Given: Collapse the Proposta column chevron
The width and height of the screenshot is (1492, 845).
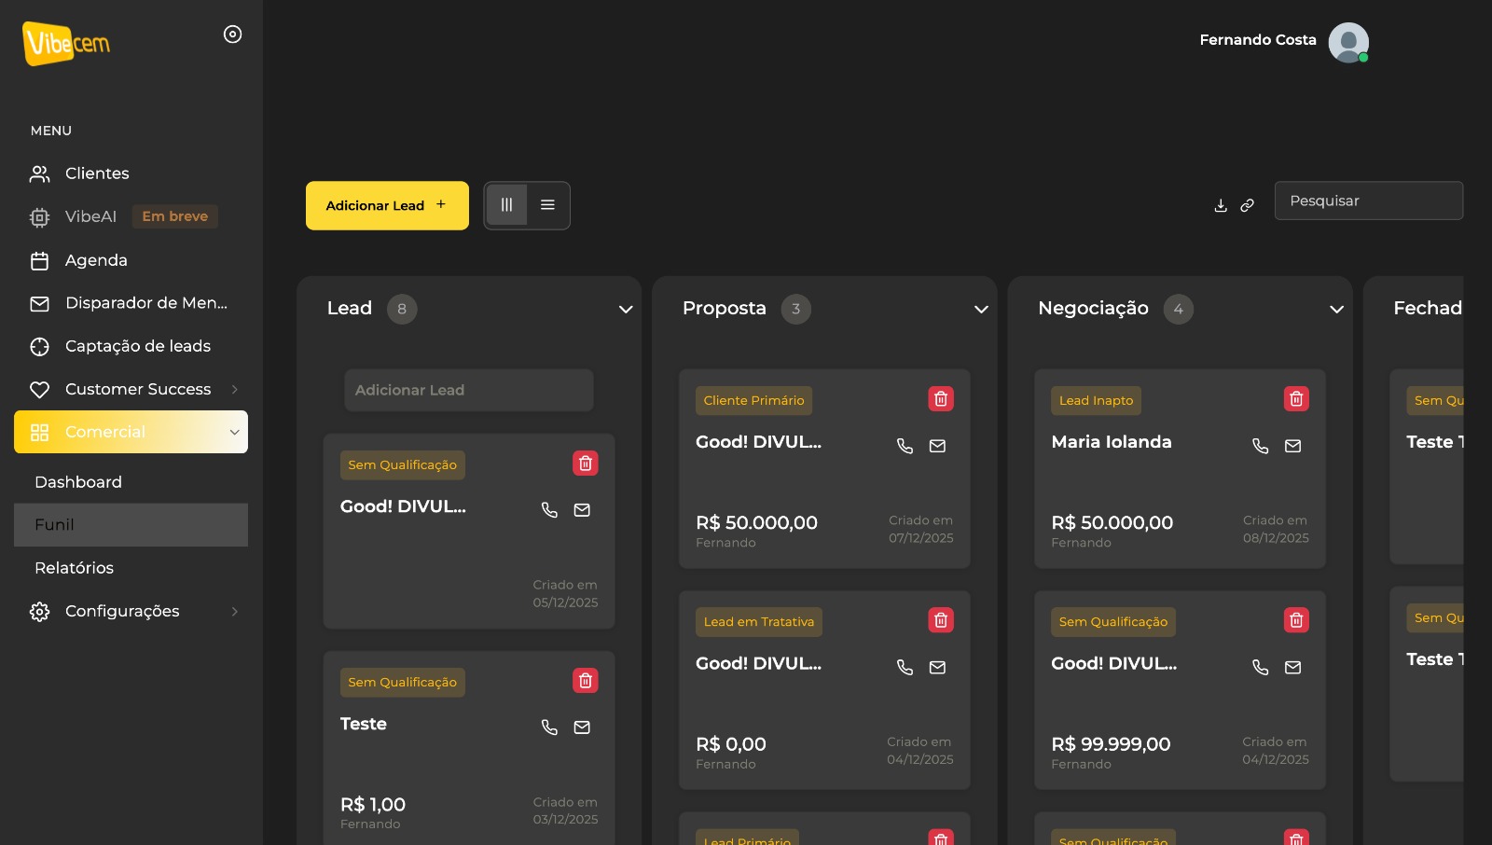Looking at the screenshot, I should click(981, 309).
